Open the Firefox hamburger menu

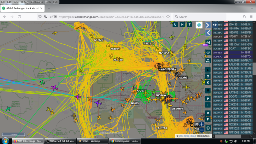[x=251, y=17]
